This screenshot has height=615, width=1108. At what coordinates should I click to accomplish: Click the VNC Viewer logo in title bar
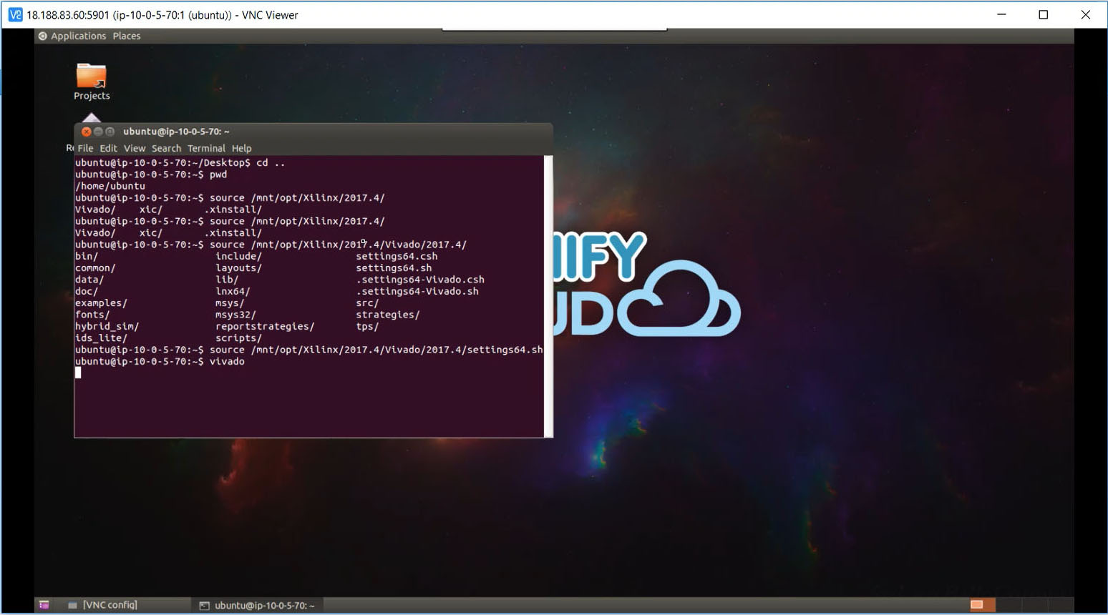[15, 14]
